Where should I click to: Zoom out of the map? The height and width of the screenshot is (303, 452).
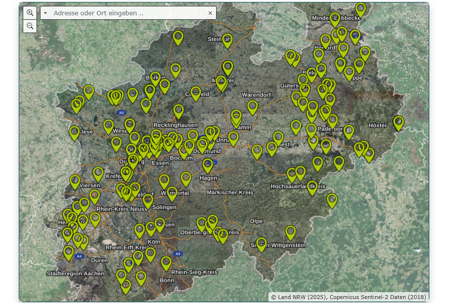(x=30, y=26)
